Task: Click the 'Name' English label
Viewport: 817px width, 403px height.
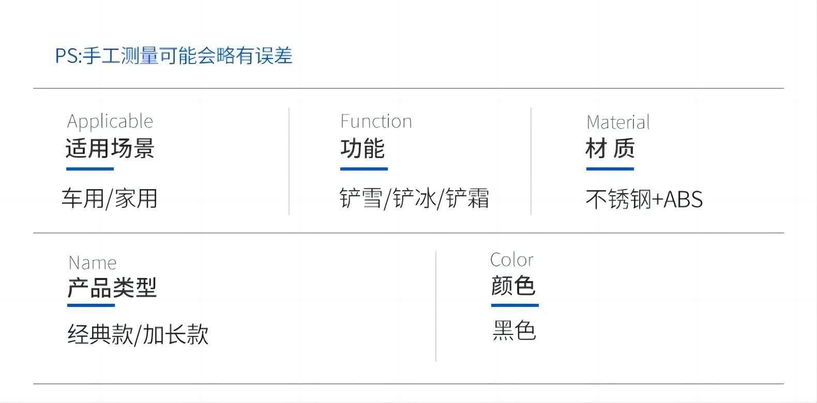Action: pos(93,263)
